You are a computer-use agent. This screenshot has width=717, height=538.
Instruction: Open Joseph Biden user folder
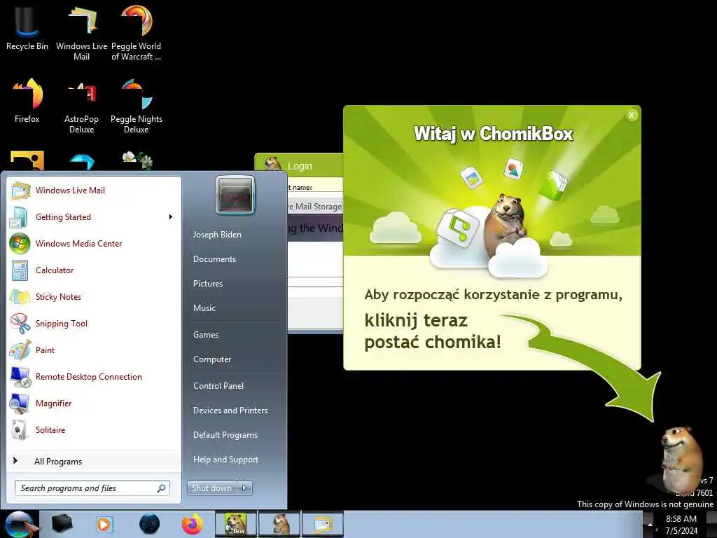click(217, 235)
